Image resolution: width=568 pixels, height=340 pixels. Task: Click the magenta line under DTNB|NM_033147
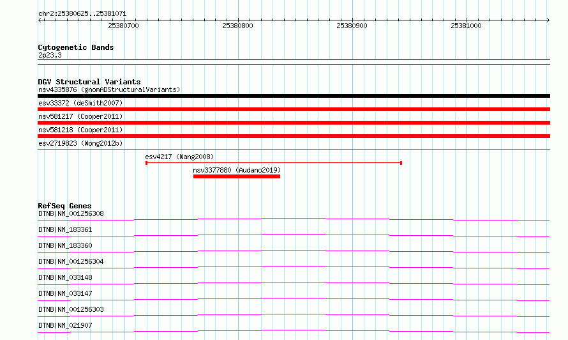coord(294,298)
